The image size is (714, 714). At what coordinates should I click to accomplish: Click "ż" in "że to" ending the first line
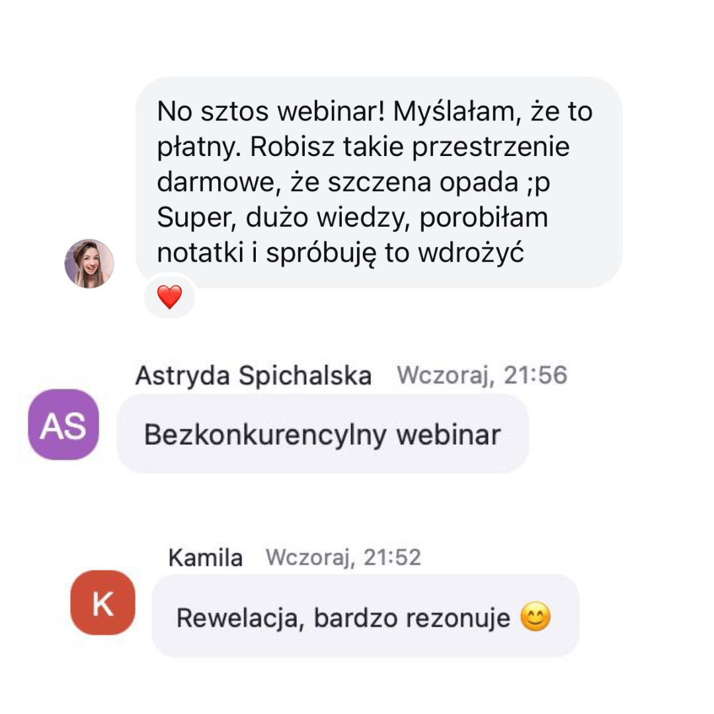click(537, 112)
